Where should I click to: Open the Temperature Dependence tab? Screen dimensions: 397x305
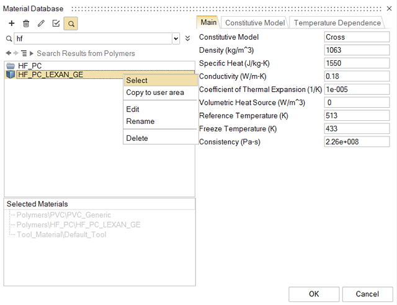(337, 23)
